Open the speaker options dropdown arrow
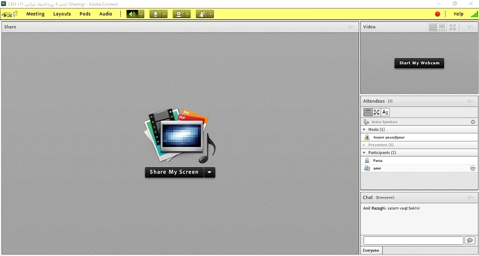The image size is (479, 256). tap(141, 14)
